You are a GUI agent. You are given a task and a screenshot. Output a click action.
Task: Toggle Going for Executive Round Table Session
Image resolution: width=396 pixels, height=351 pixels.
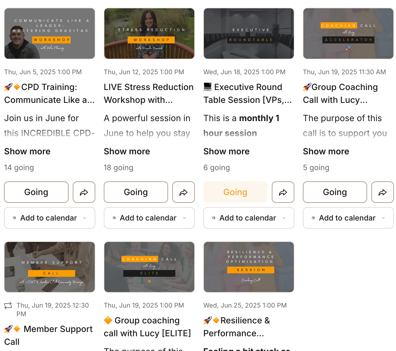pyautogui.click(x=235, y=192)
